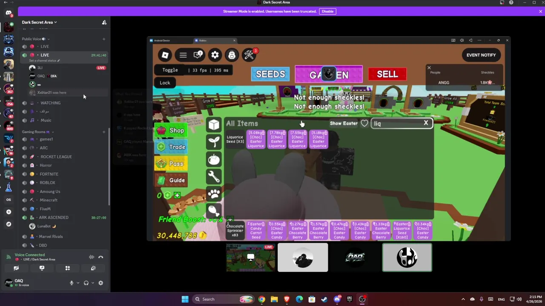Open the hamburger menu in game
Viewport: 545px width, 306px height.
(x=183, y=55)
